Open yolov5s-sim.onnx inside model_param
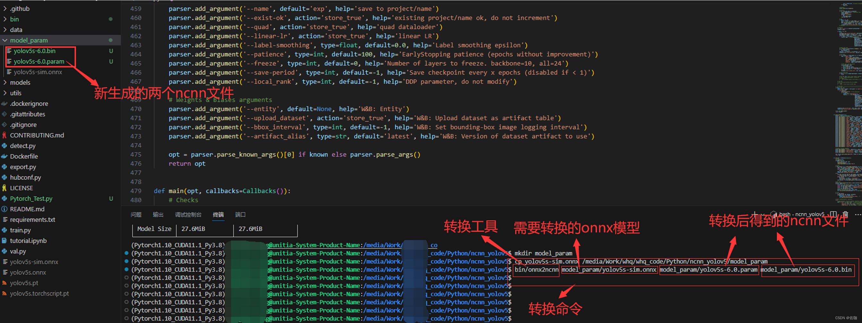Viewport: 862px width, 323px height. coord(38,72)
